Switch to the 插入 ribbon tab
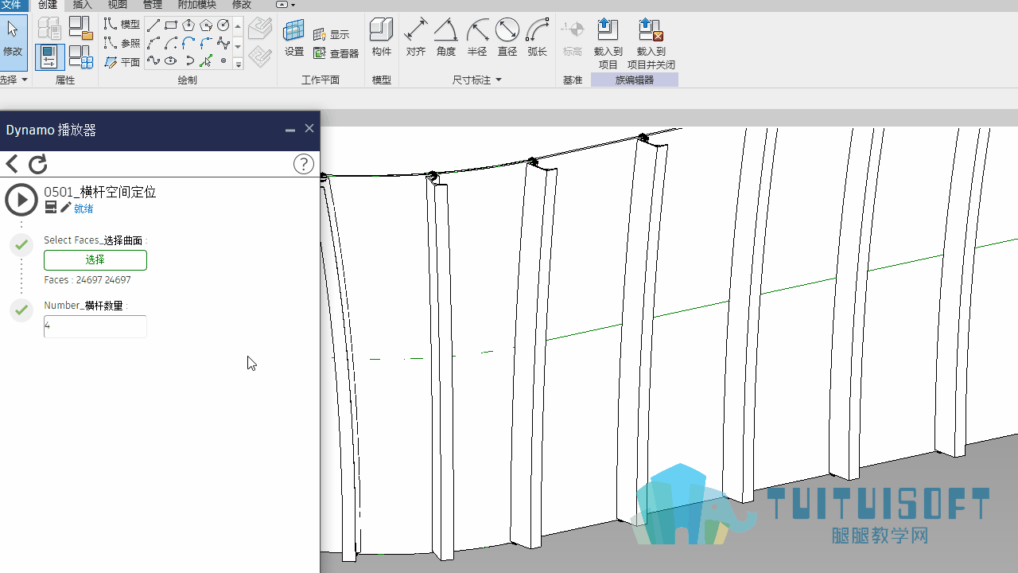The width and height of the screenshot is (1018, 573). 83,5
